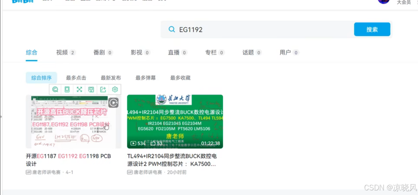Click the 01:22:38 duration label
This screenshot has width=418, height=195.
click(x=211, y=143)
